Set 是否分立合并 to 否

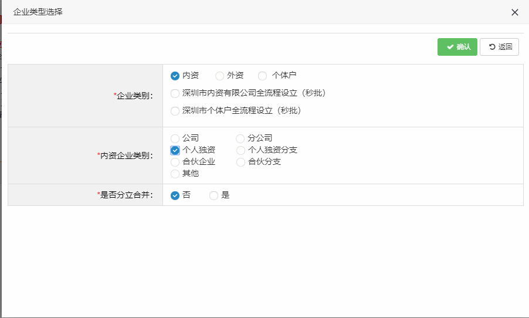175,195
